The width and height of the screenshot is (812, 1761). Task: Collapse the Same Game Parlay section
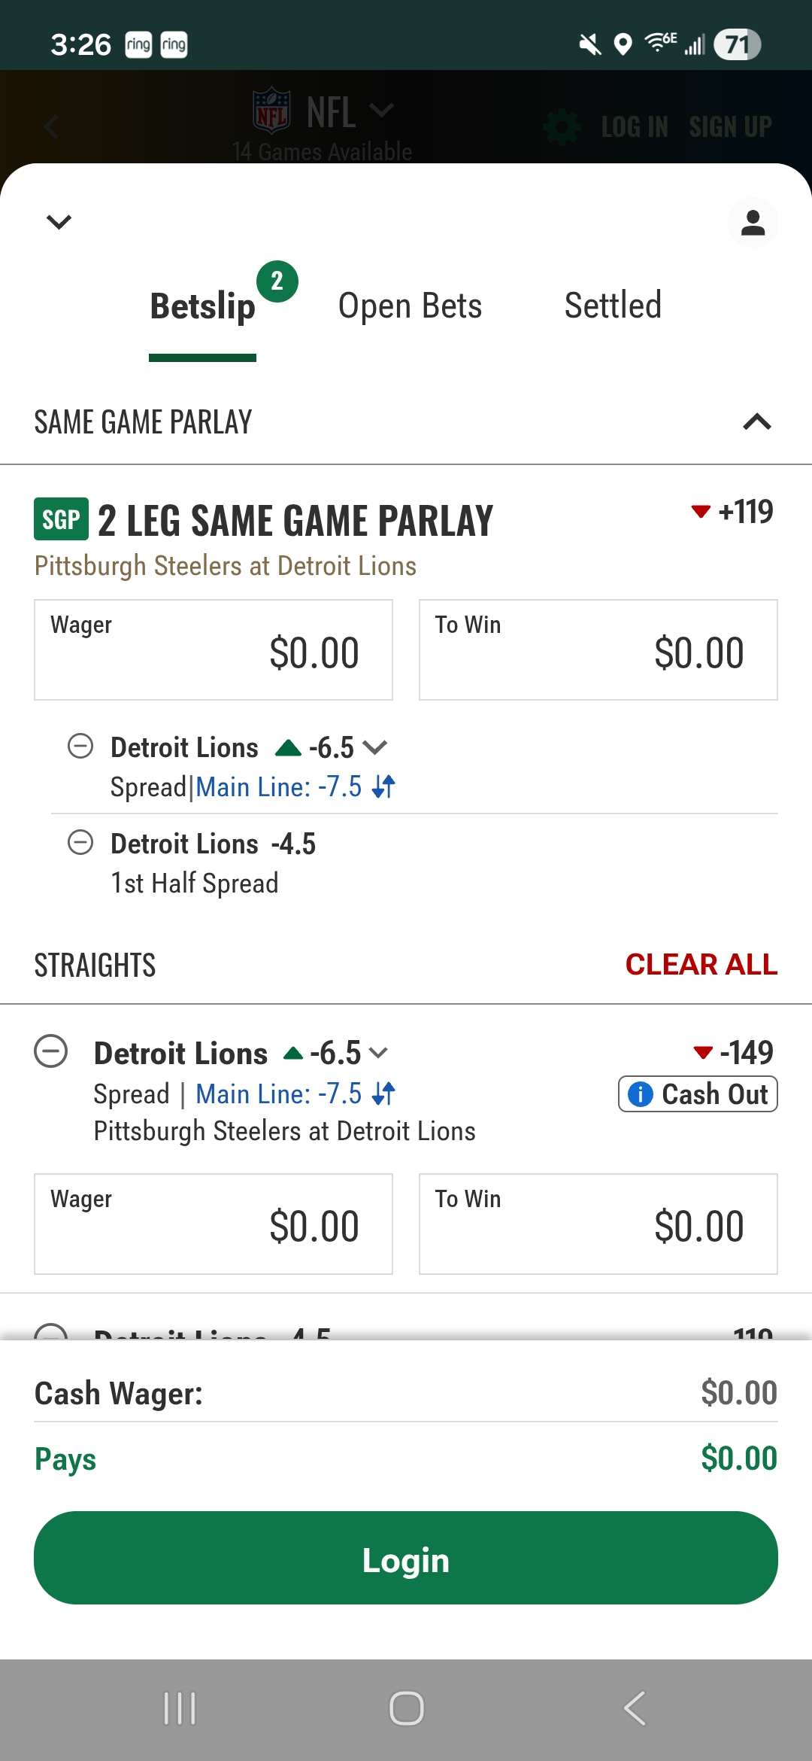pos(756,422)
